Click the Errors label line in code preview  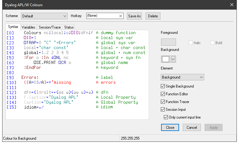tap(30, 77)
